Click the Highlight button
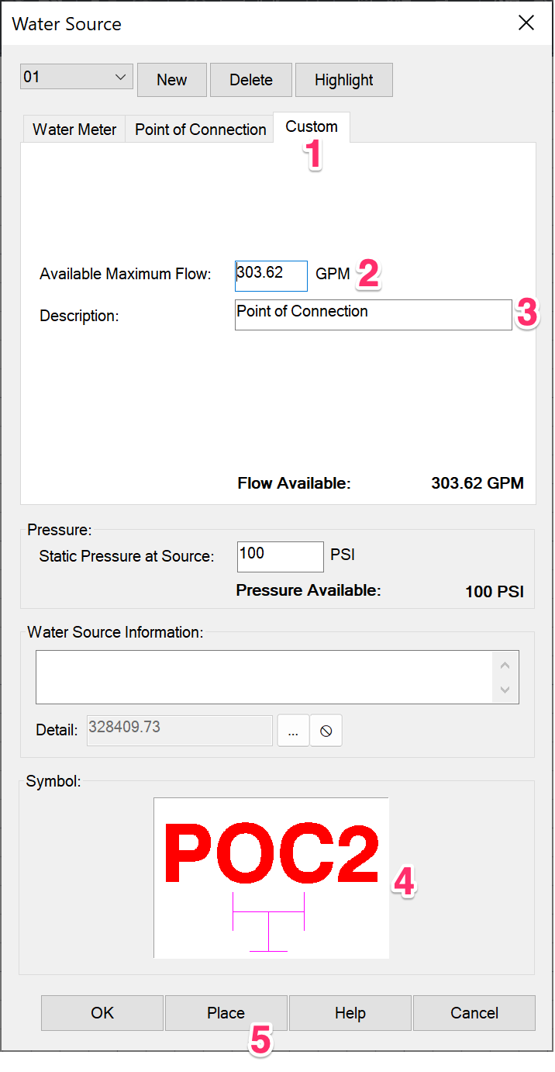 pyautogui.click(x=344, y=80)
